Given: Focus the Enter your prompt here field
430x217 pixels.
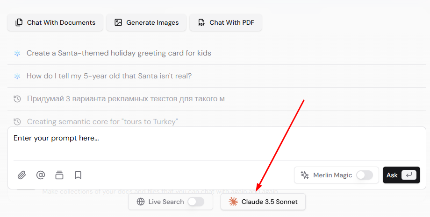Looking at the screenshot, I should pyautogui.click(x=217, y=144).
